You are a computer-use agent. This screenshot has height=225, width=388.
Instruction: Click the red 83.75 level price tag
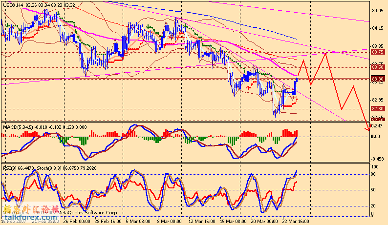point(378,52)
